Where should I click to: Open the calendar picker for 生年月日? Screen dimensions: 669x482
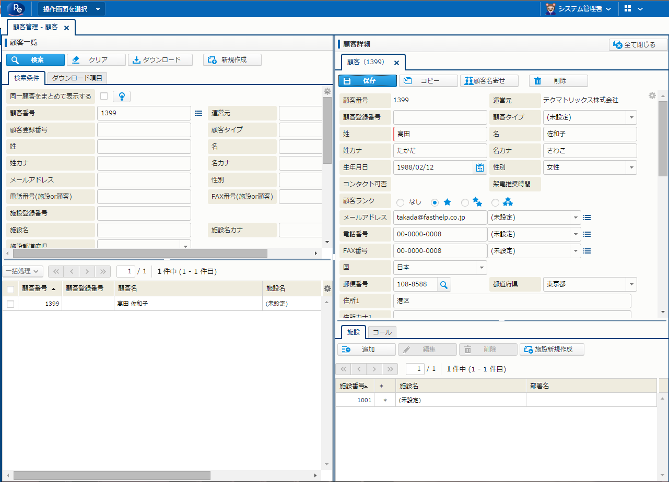[x=479, y=167]
